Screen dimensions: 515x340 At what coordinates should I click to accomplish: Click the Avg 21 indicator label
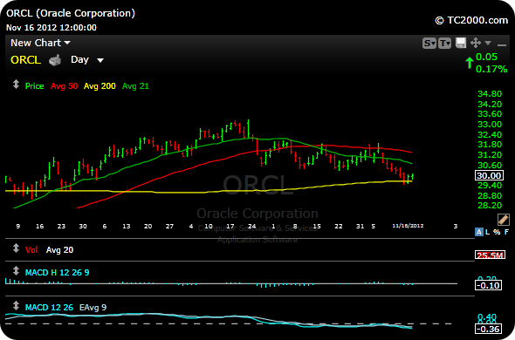pos(135,86)
